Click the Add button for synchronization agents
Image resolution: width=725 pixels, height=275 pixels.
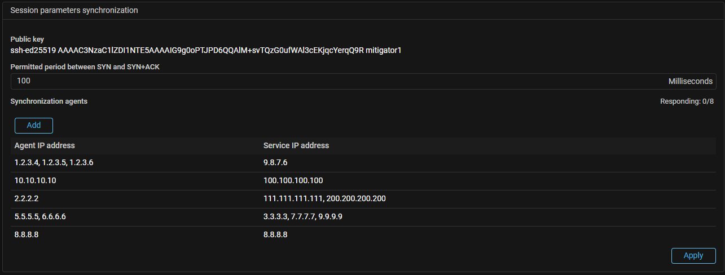34,125
